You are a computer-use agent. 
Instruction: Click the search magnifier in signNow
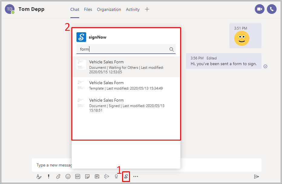(172, 49)
